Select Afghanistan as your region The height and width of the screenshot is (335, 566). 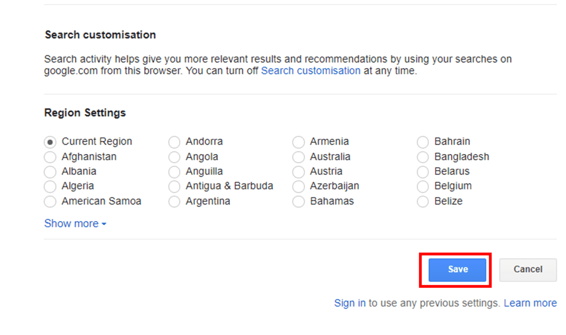click(x=50, y=157)
